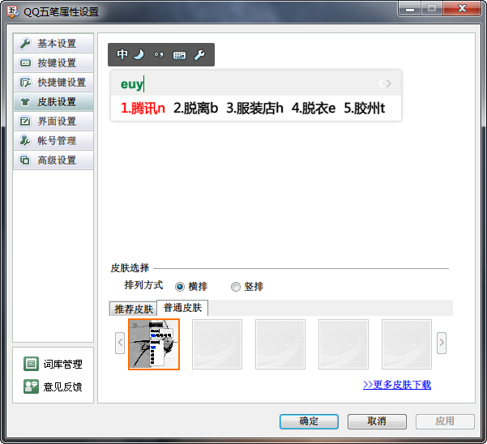Select the highlighted ink-painting skin thumbnail
Screen dimensions: 487x444
[x=154, y=344]
